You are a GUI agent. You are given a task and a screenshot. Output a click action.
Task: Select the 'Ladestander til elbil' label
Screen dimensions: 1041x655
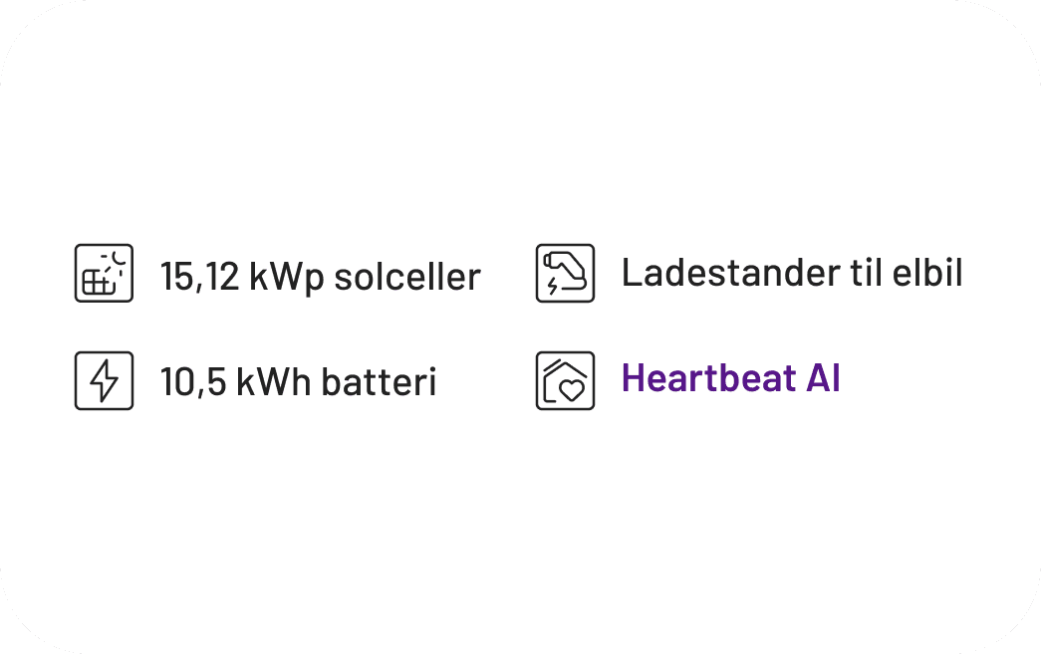tap(792, 273)
